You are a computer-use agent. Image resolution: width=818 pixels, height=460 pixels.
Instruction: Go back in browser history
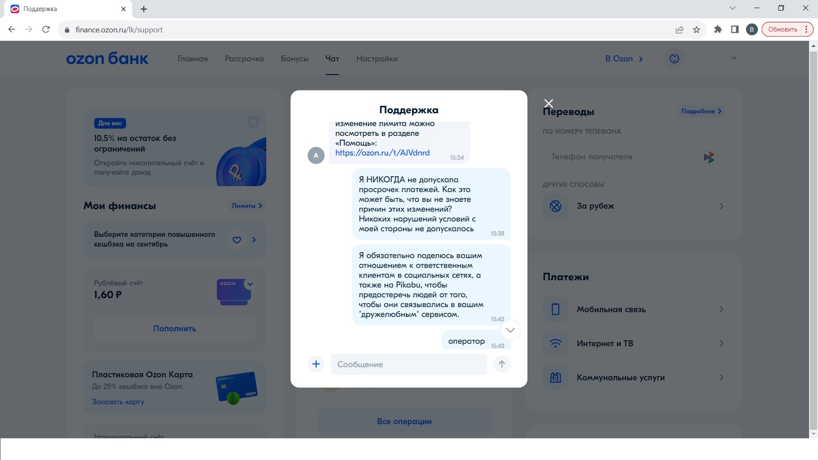[12, 29]
